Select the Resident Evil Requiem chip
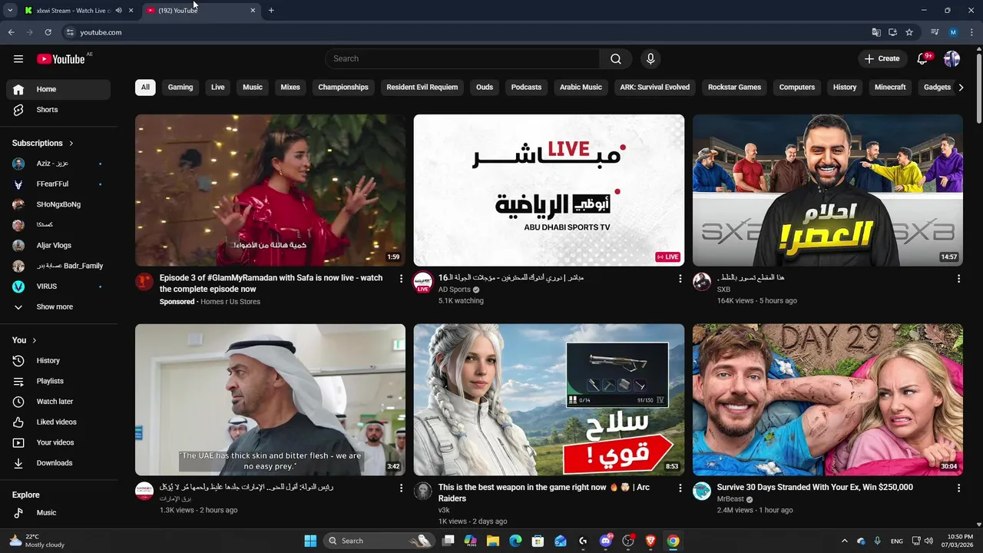 click(422, 88)
